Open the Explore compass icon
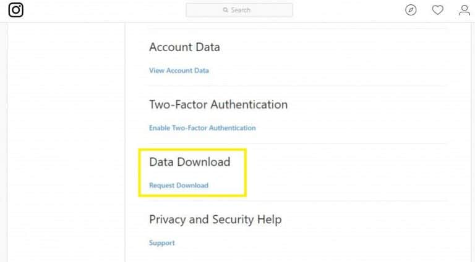The width and height of the screenshot is (475, 262). coord(411,10)
